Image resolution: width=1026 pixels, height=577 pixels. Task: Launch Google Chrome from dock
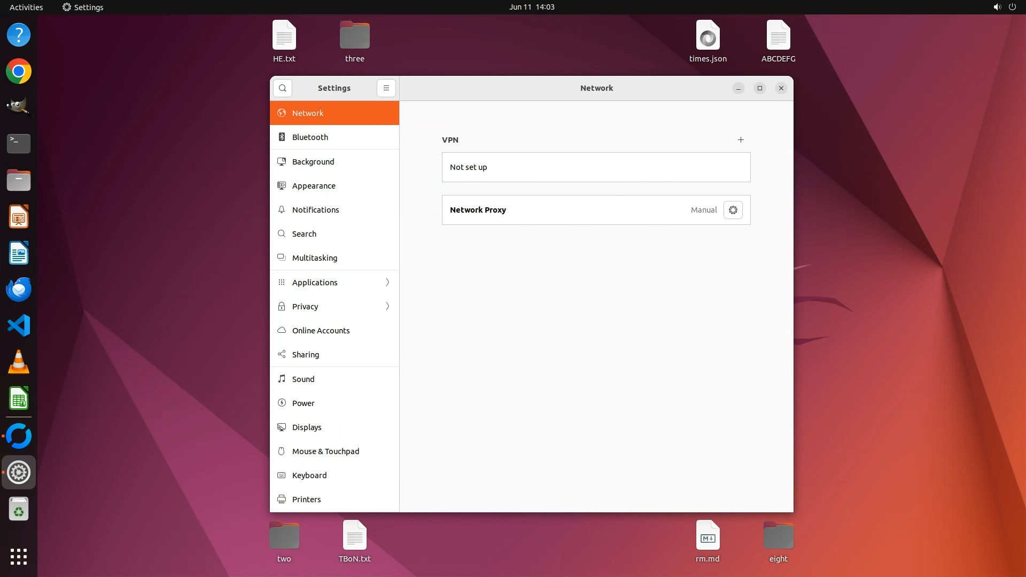(x=19, y=72)
